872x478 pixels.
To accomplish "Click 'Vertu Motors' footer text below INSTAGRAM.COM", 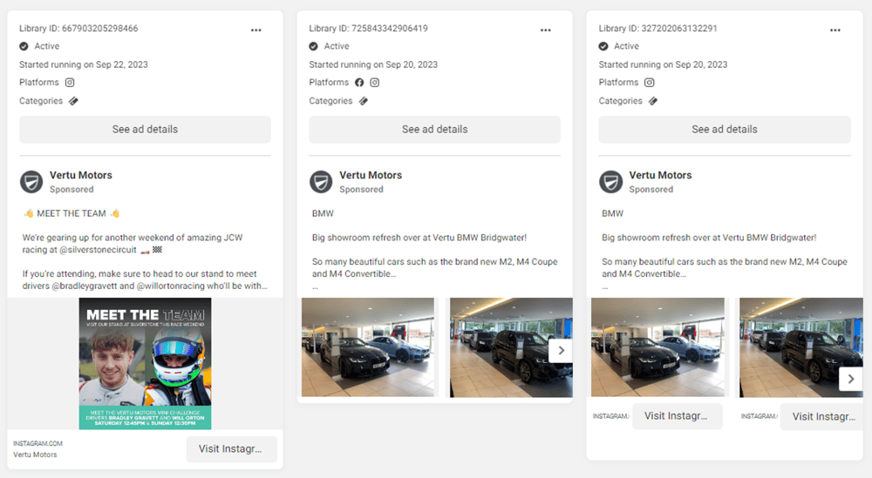I will coord(35,454).
